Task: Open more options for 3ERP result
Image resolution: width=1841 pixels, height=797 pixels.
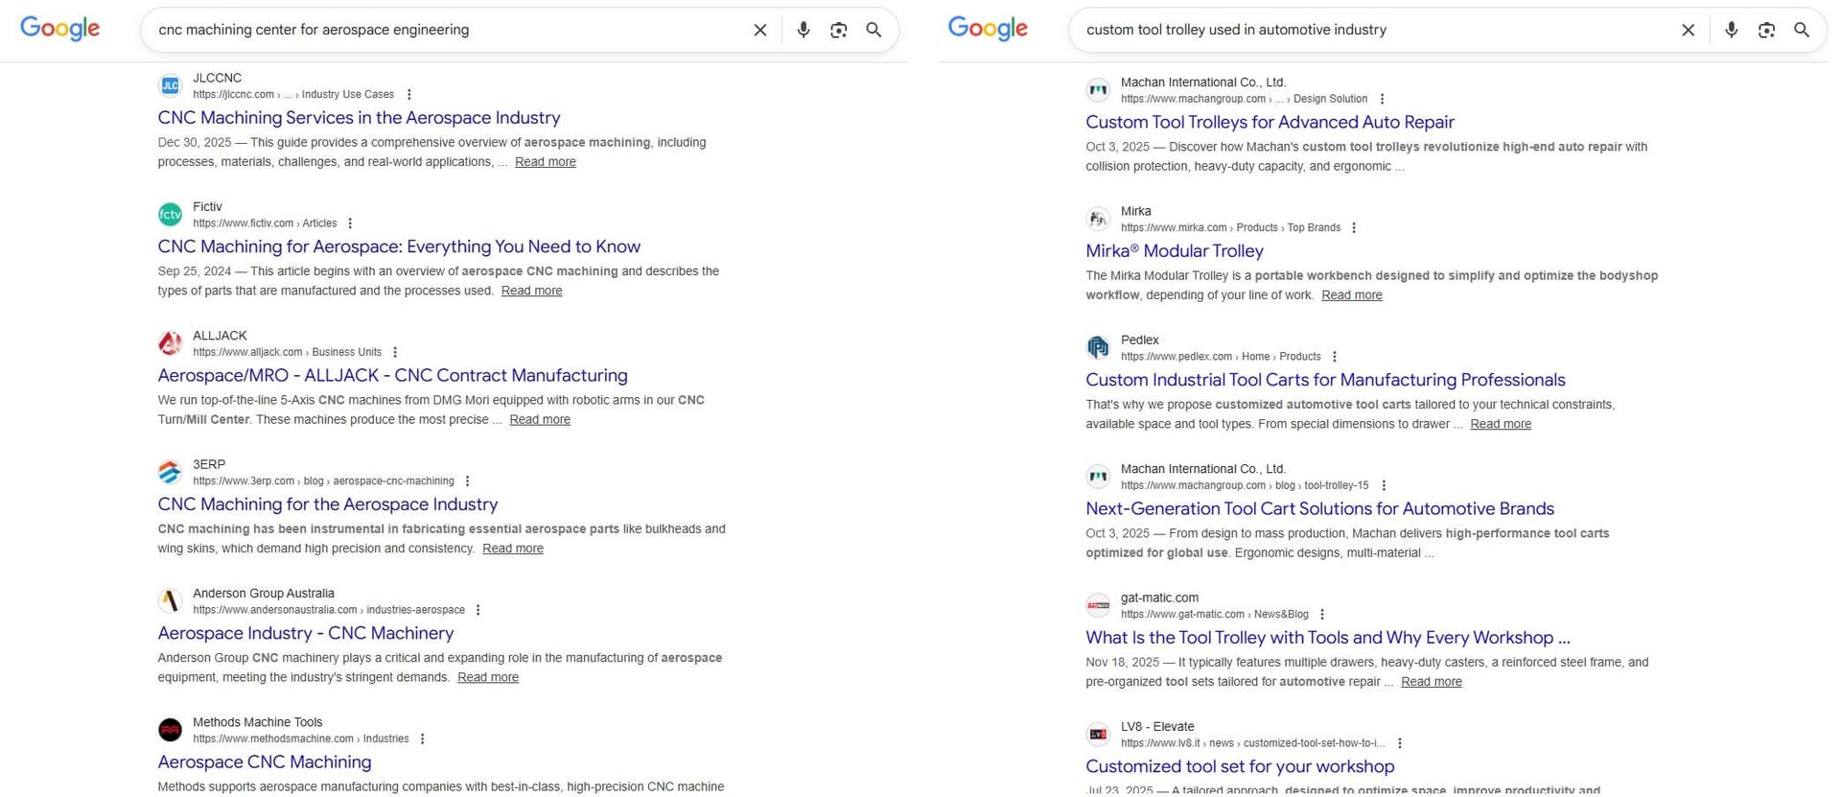Action: pos(468,481)
